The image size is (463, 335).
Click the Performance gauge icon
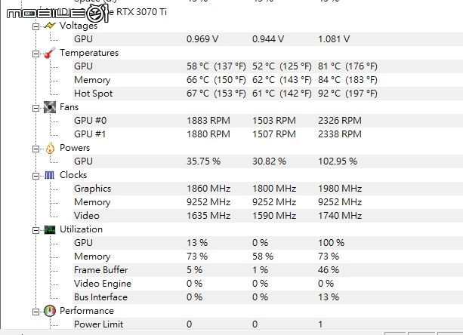(50, 311)
